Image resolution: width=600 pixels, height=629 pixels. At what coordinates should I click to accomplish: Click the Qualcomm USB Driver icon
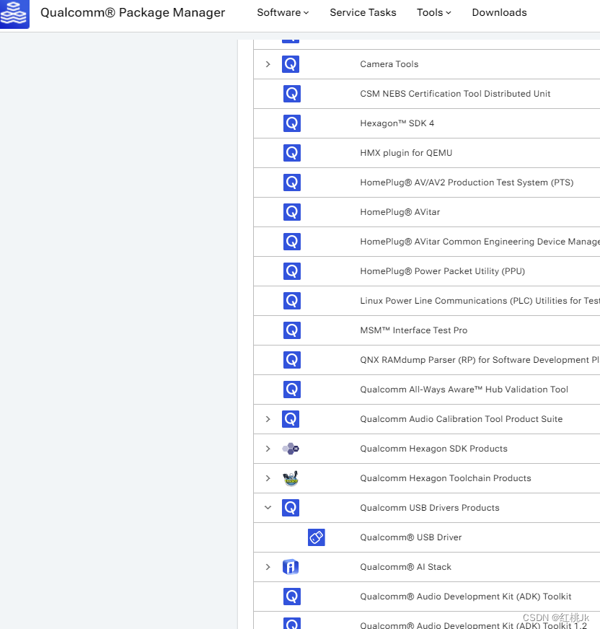pos(317,537)
